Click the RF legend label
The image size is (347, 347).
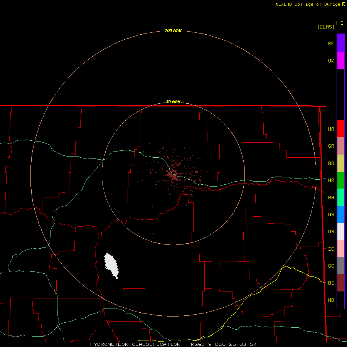pos(331,43)
